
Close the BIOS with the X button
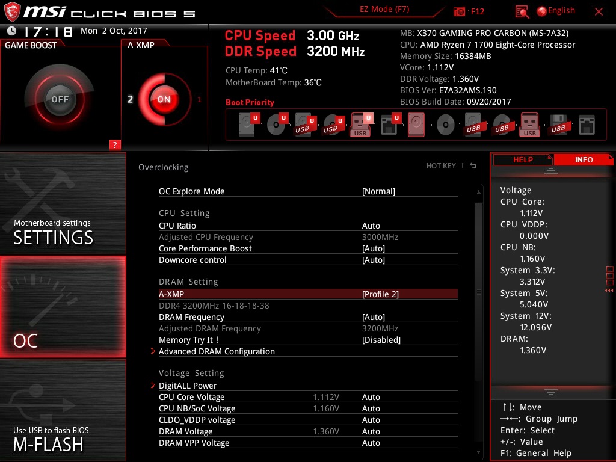coord(599,12)
